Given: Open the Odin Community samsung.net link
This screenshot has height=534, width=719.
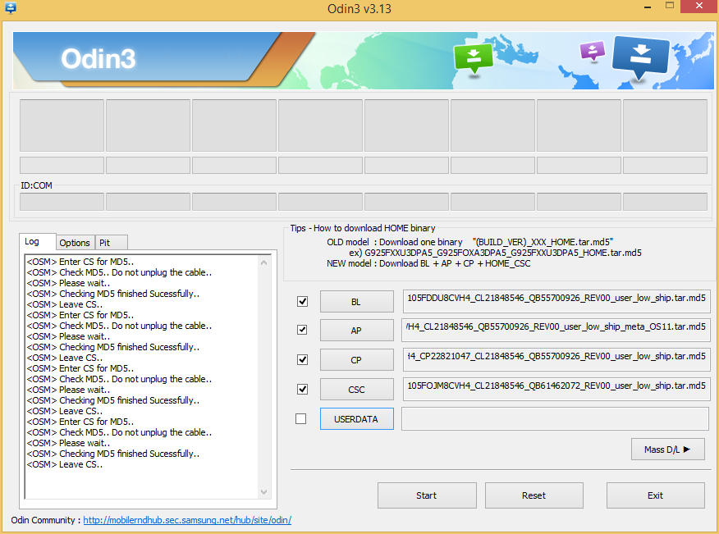Looking at the screenshot, I should (x=187, y=520).
